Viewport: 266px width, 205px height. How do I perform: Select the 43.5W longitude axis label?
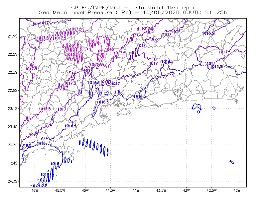coord(161,190)
